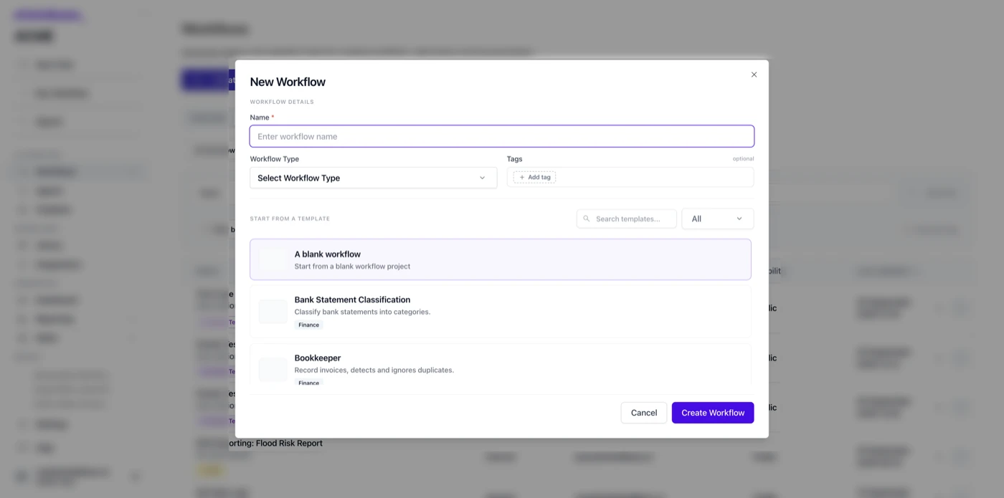Click the plus Add tag button
The image size is (1004, 498).
[x=534, y=177]
